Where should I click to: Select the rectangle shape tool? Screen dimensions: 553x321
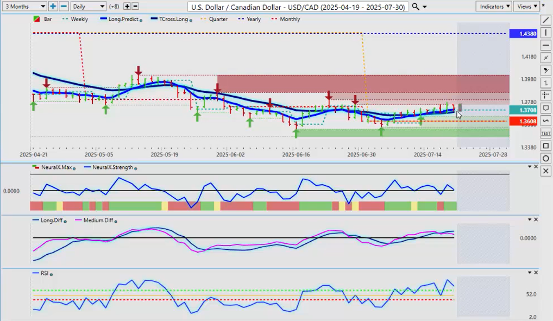click(546, 146)
